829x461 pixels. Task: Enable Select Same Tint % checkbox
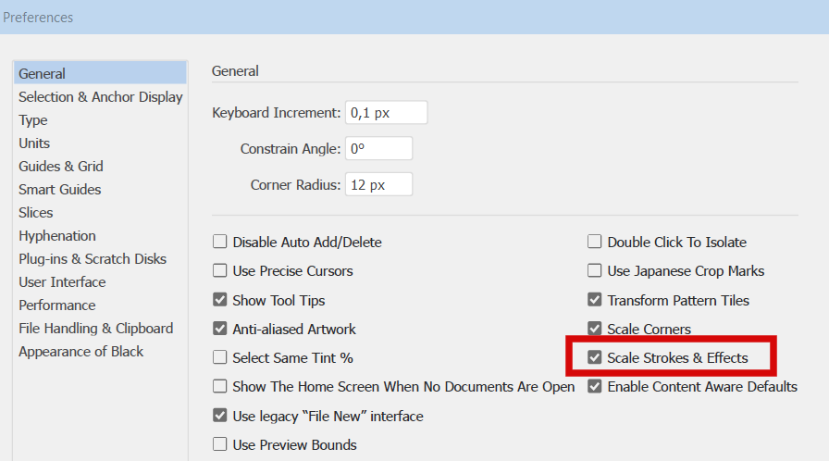[220, 358]
